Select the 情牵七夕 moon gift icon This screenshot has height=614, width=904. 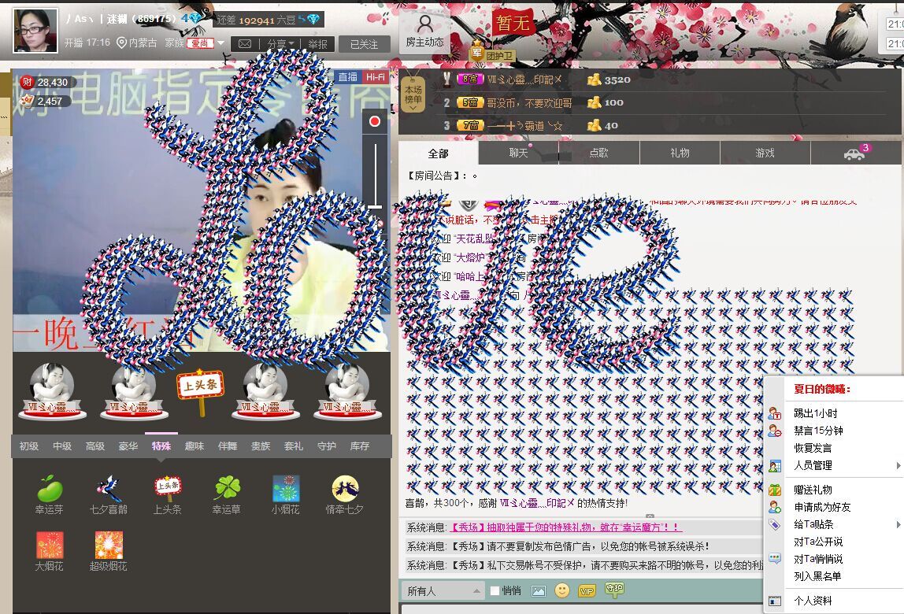tap(345, 490)
